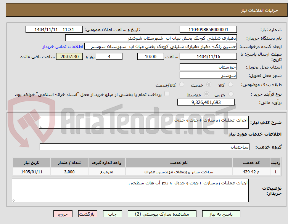Click the unit cell مترمربع
This screenshot has width=288, height=224.
[107, 172]
